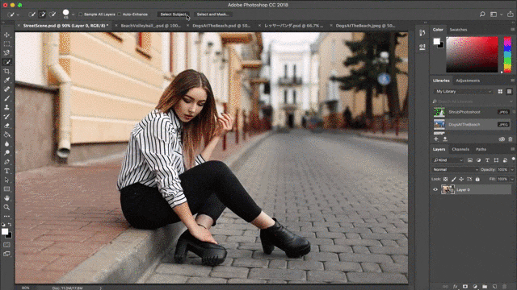Select the Crop tool
The height and width of the screenshot is (290, 517).
(x=6, y=71)
